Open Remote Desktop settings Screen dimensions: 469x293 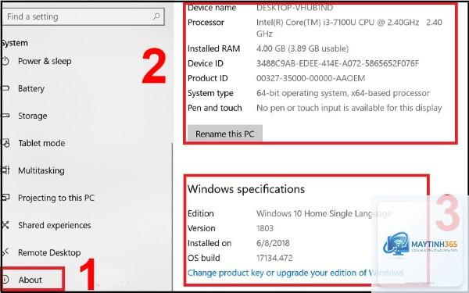click(x=49, y=252)
